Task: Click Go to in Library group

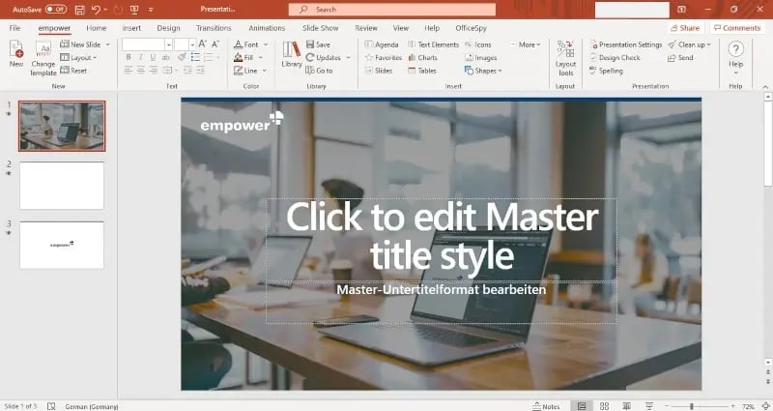Action: click(319, 71)
